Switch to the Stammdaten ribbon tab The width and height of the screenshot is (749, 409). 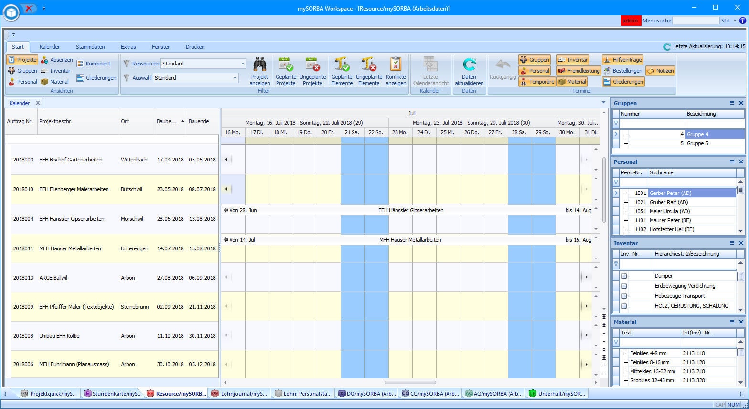coord(90,47)
